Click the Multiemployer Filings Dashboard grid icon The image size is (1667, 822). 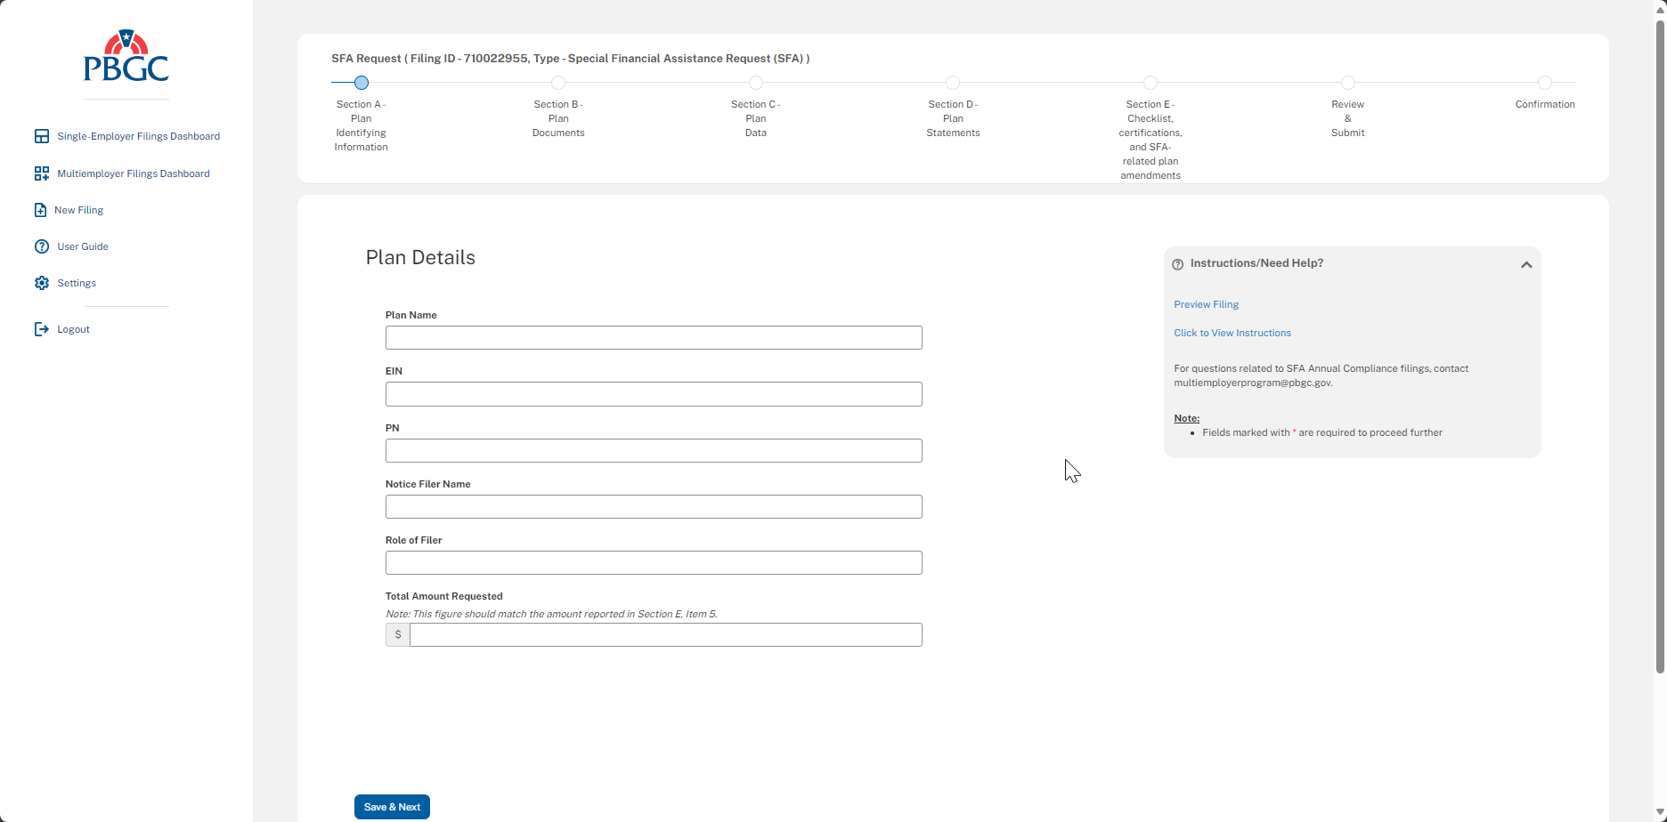42,173
